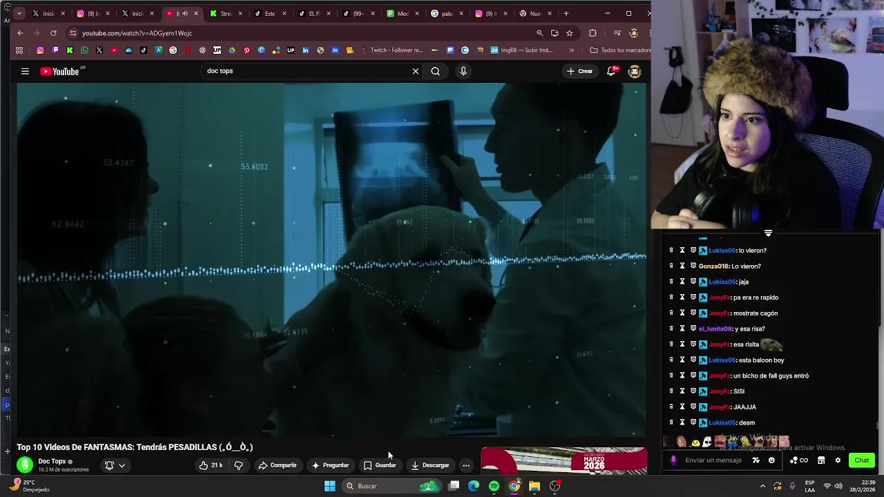Open the apps grid in bookmarks bar

point(19,50)
